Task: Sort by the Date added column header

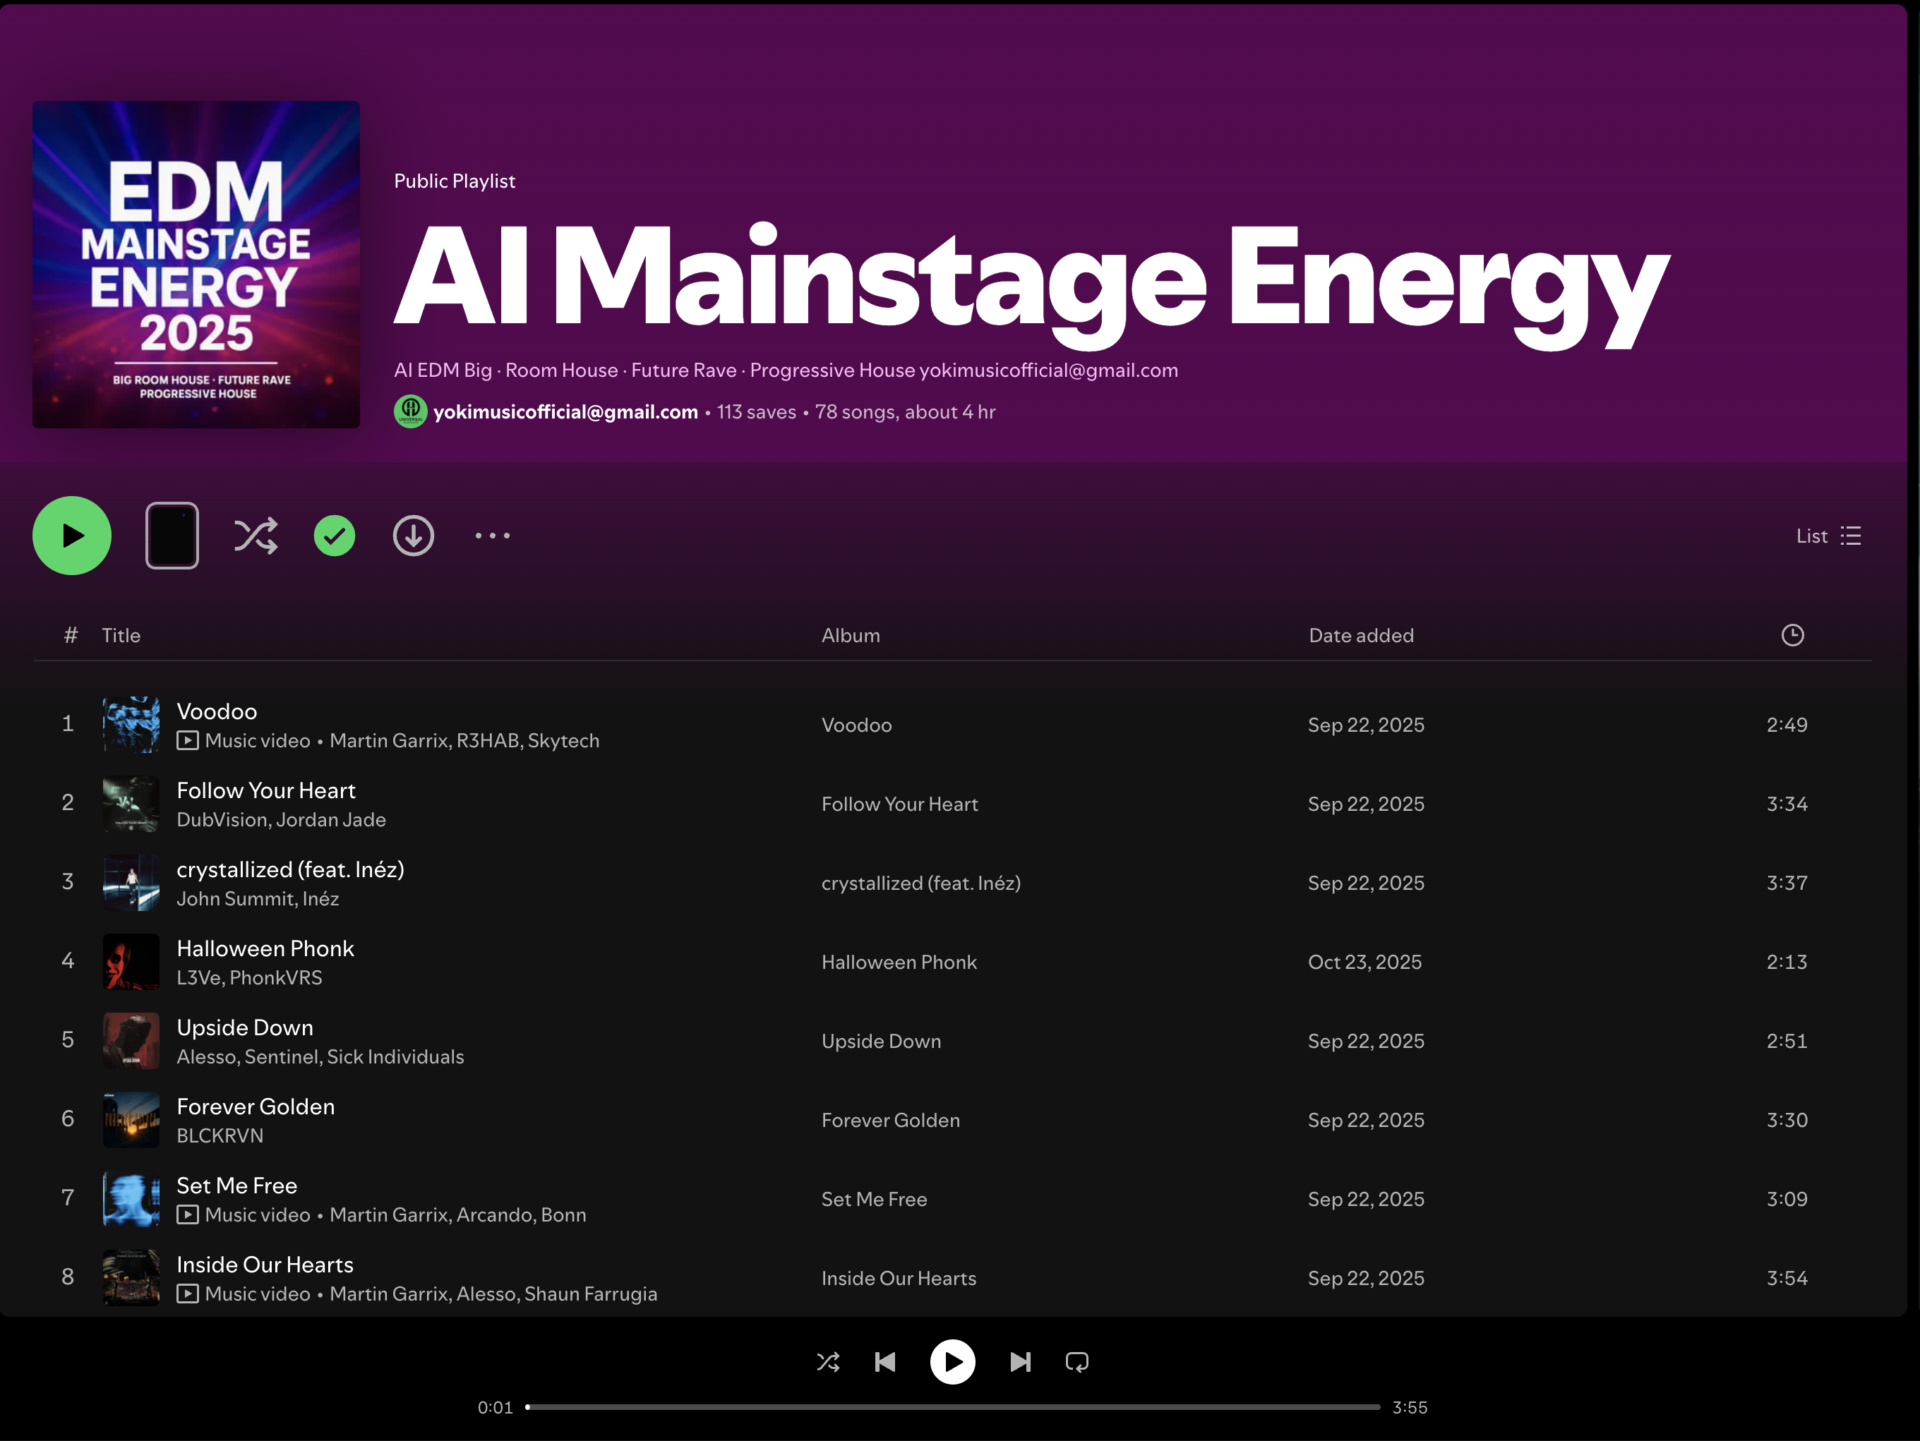Action: point(1360,635)
